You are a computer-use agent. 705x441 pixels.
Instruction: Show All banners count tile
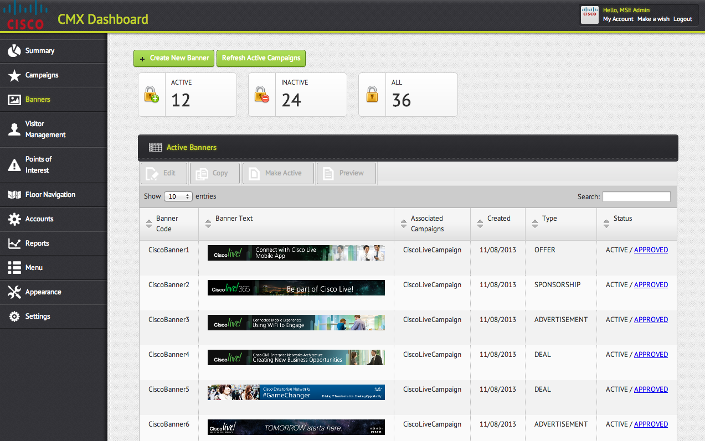408,95
